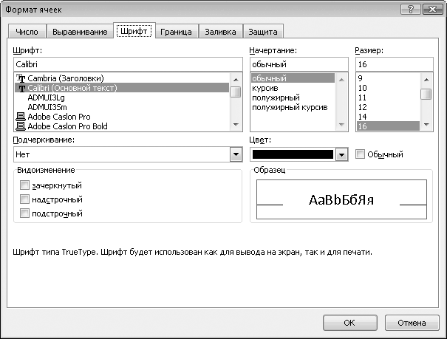Enable the зачеркнутый checkbox

25,185
